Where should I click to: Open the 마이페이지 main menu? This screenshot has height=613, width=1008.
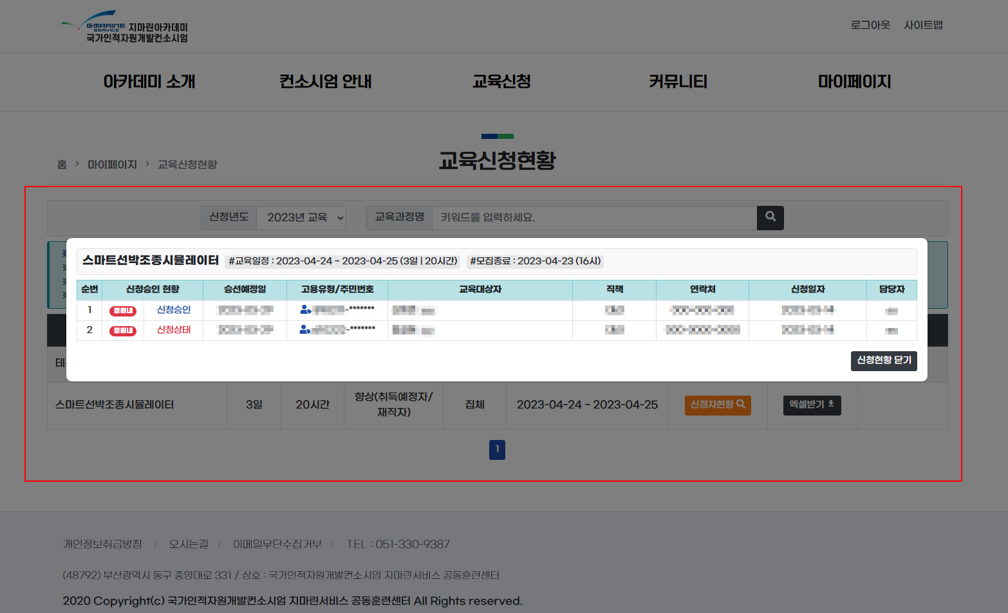pyautogui.click(x=854, y=82)
